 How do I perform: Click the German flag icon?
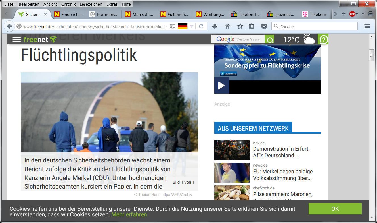tap(183, 26)
